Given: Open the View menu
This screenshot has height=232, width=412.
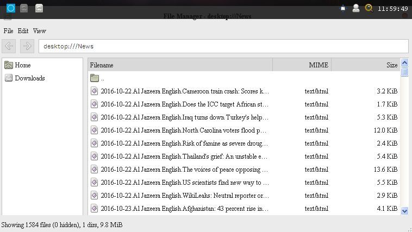Looking at the screenshot, I should [x=39, y=31].
